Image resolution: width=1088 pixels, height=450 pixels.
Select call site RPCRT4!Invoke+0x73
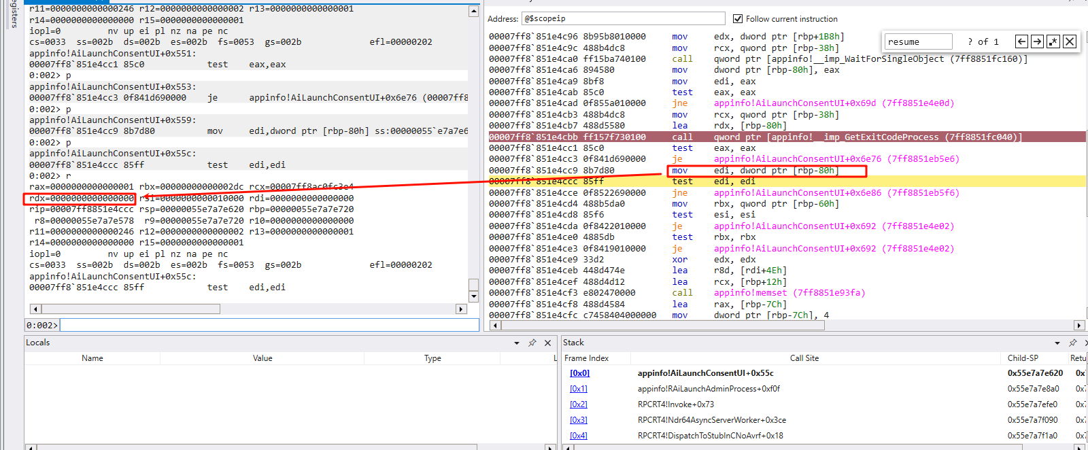[676, 404]
